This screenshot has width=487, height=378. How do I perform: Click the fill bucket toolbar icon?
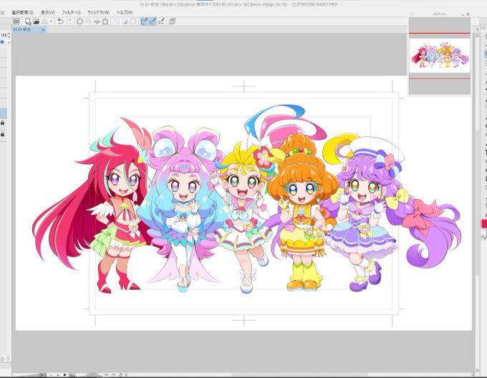coord(97,21)
